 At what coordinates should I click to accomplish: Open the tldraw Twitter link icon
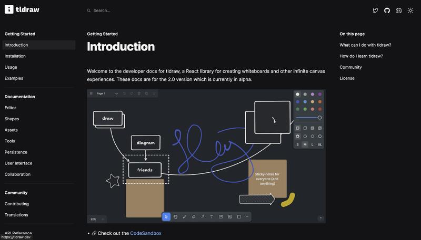click(375, 11)
